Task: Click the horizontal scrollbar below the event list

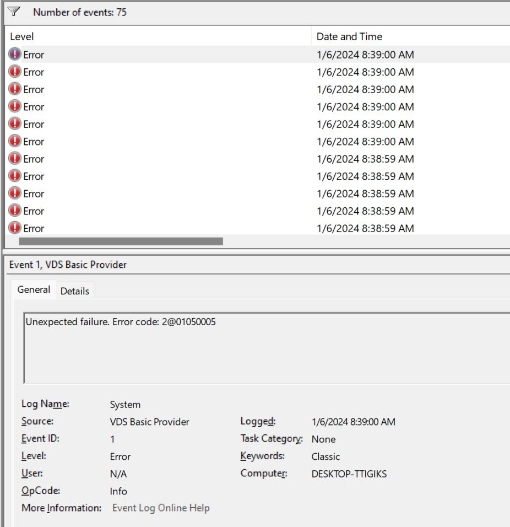Action: [121, 240]
